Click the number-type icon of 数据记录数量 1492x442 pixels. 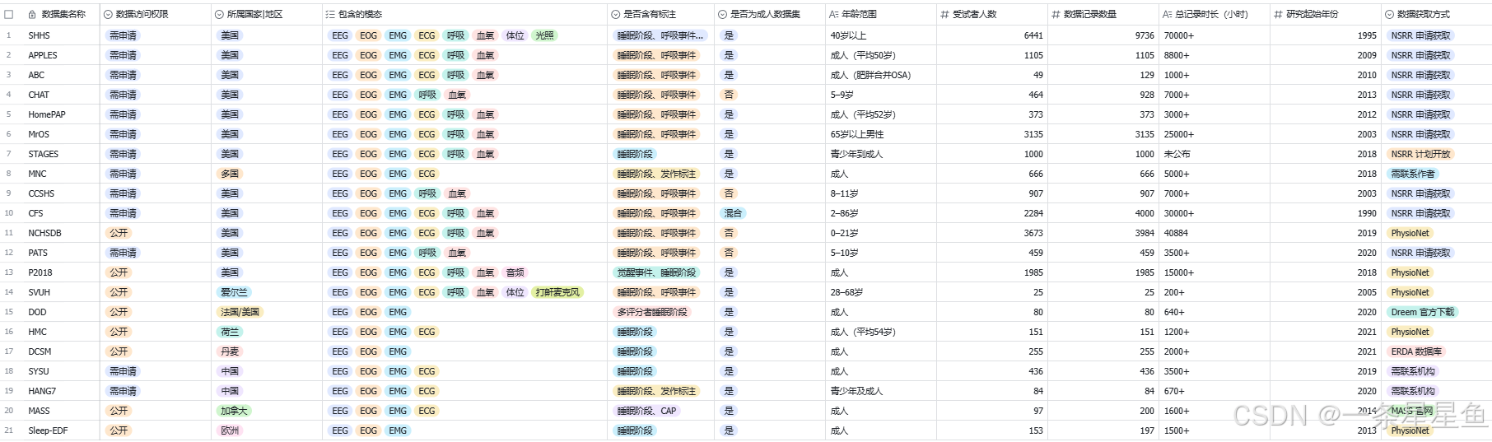click(1056, 14)
